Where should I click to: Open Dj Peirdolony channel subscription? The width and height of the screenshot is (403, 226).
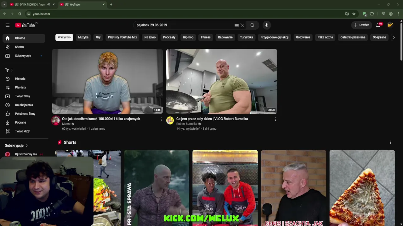24,154
